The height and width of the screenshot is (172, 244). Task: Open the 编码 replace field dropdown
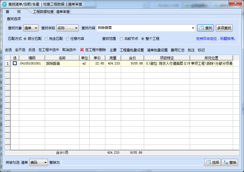tap(38, 163)
